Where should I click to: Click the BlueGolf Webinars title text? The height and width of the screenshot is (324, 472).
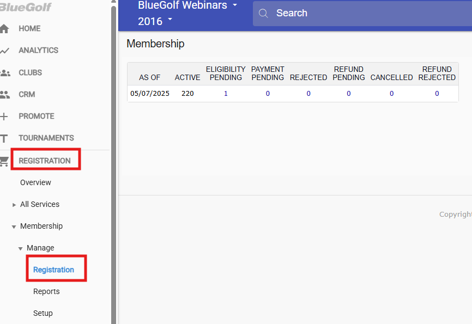pos(183,5)
